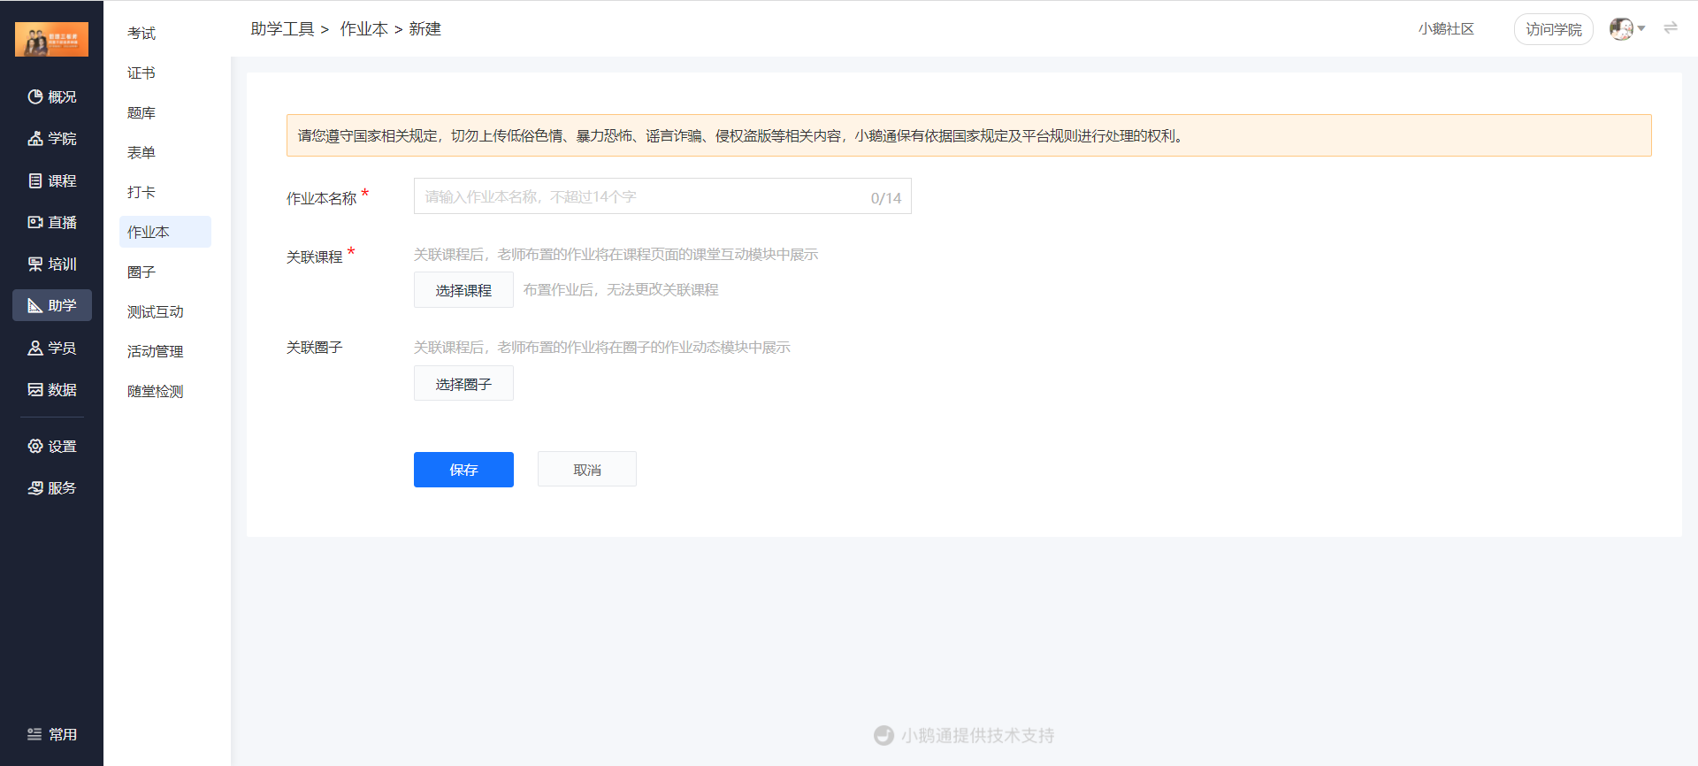1698x766 pixels.
Task: Click the 选择课程 button
Action: tap(463, 290)
